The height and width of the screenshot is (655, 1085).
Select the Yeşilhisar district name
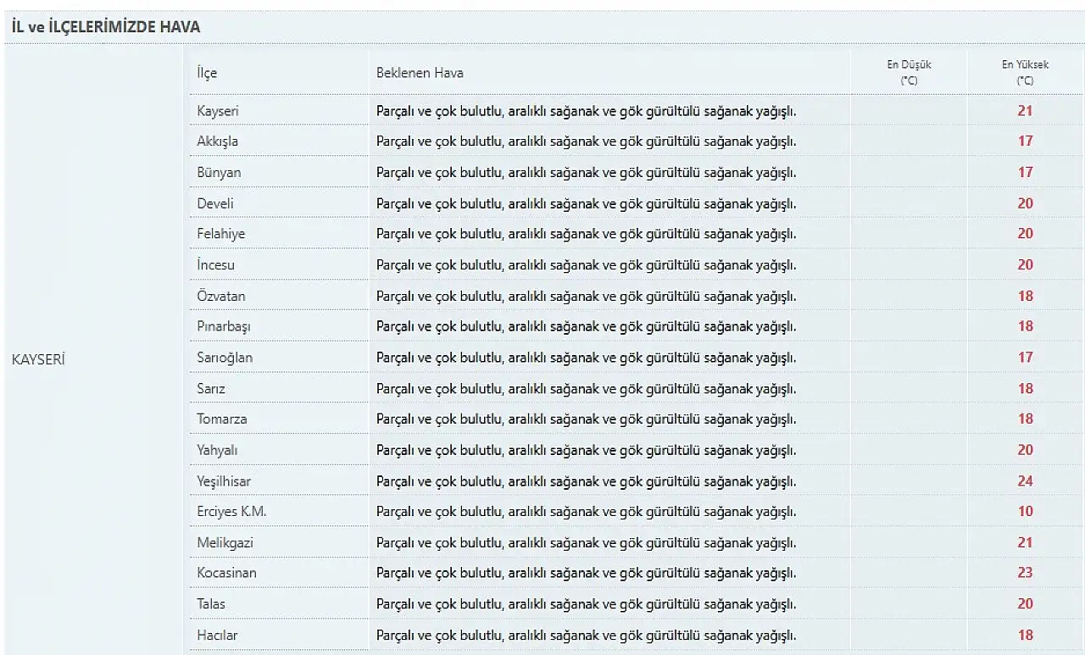click(x=224, y=481)
